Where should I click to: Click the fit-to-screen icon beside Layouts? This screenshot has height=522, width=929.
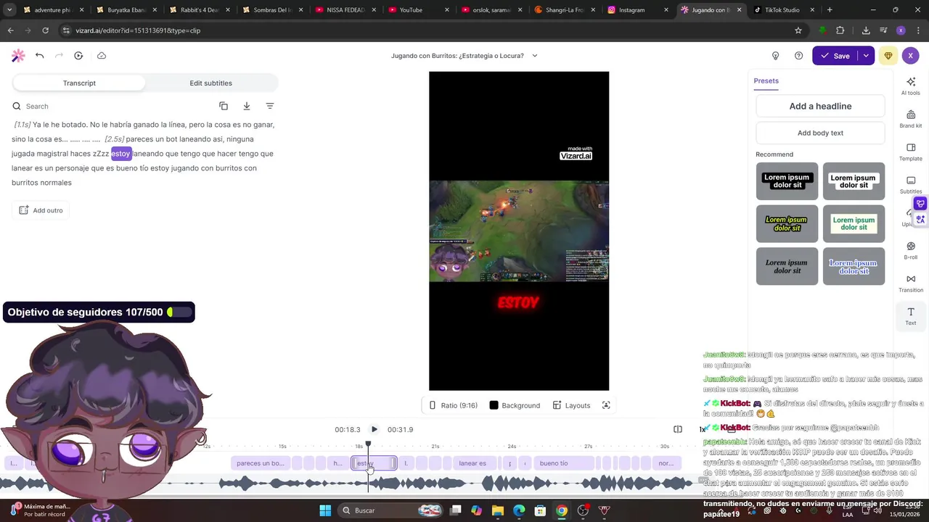(606, 405)
